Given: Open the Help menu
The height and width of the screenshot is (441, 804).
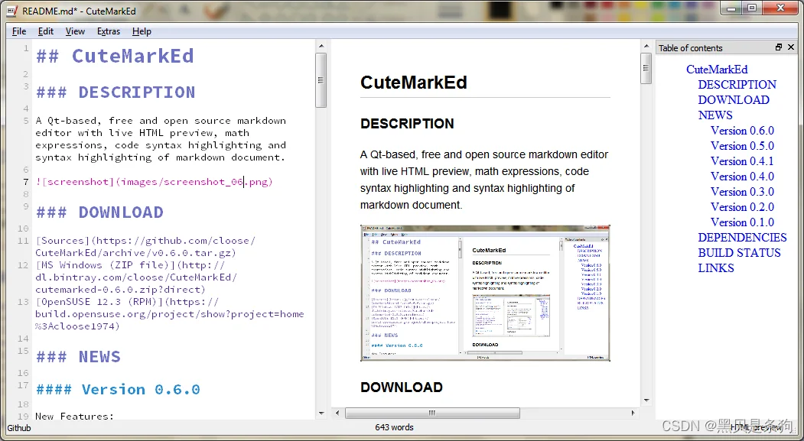Looking at the screenshot, I should (142, 31).
